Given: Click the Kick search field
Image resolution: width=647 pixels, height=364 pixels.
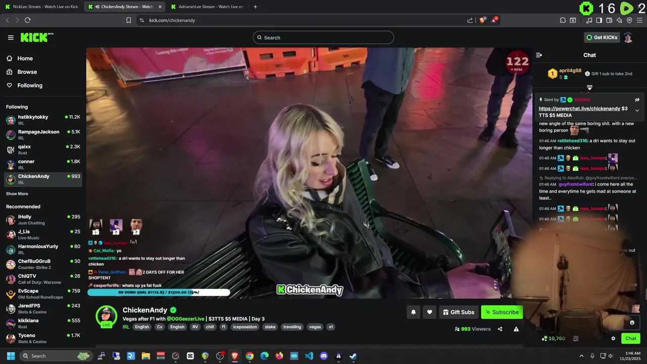Looking at the screenshot, I should 323,37.
